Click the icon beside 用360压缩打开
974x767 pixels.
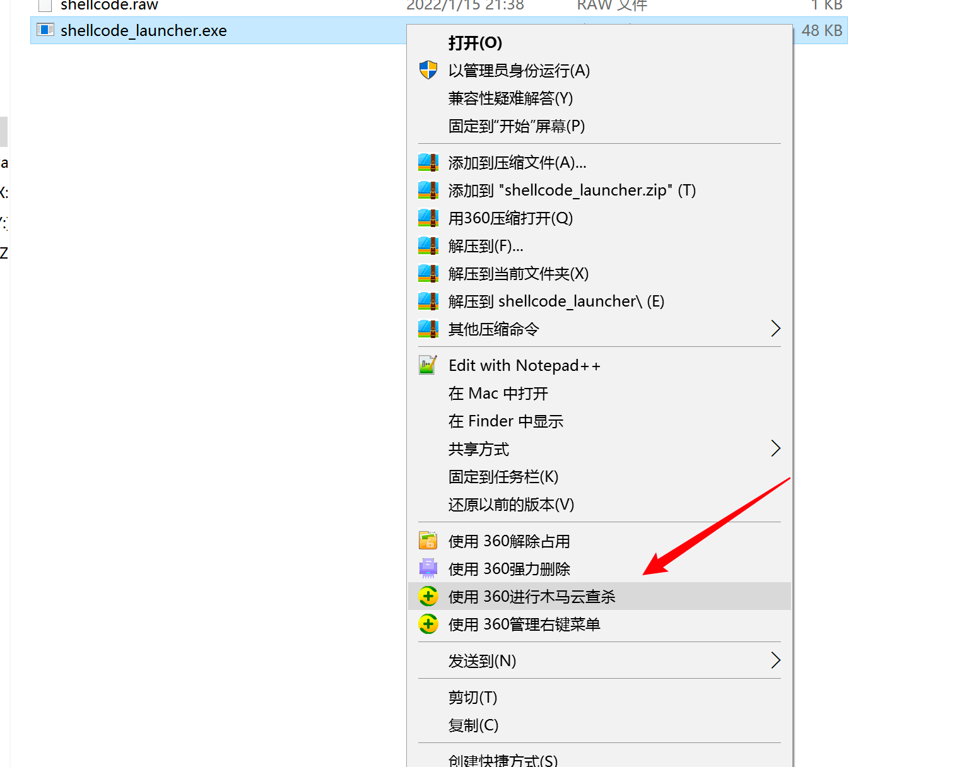click(x=428, y=218)
